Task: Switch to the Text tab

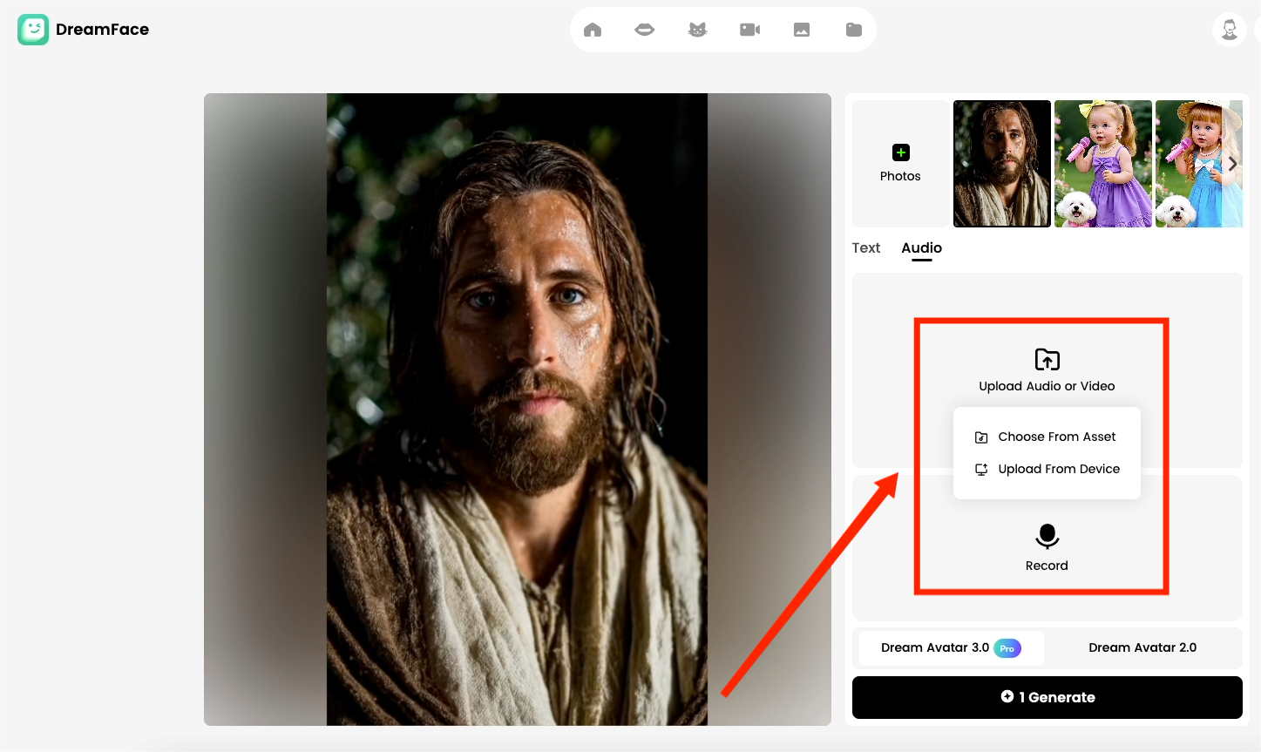Action: 866,248
